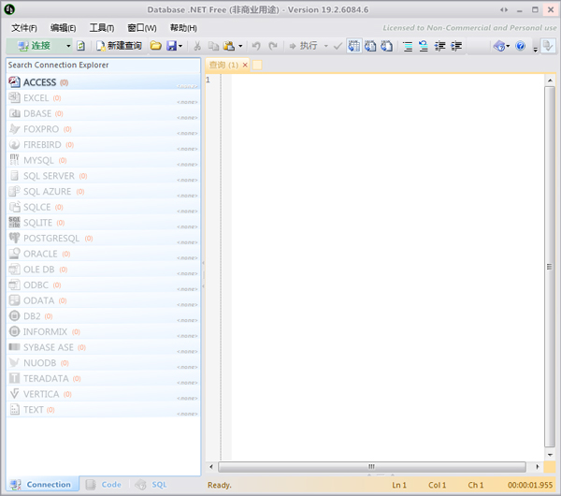This screenshot has height=496, width=561.
Task: Click the paste clipboard icon
Action: pyautogui.click(x=229, y=46)
